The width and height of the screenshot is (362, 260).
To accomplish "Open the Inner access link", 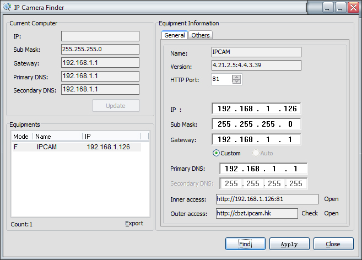I will (331, 199).
